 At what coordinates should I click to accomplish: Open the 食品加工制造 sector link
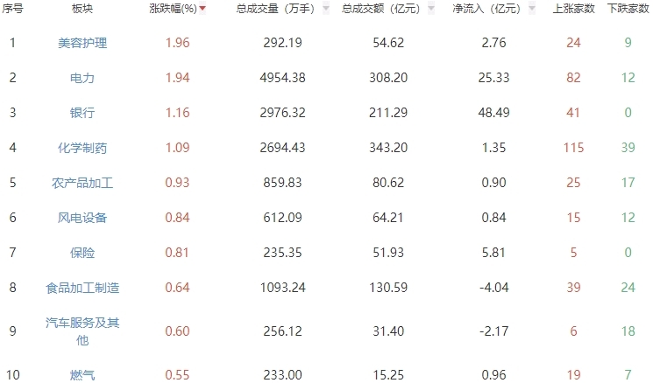click(82, 288)
